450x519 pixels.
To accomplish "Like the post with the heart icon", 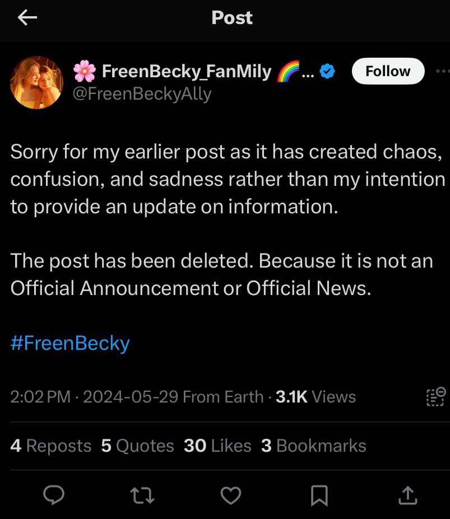I will 231,495.
